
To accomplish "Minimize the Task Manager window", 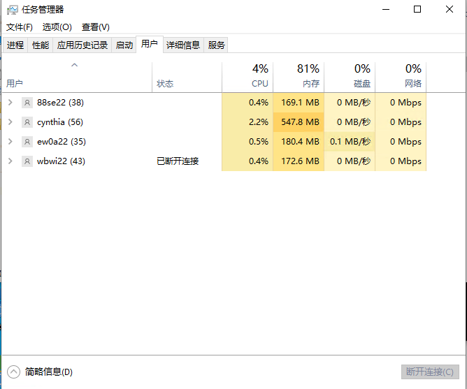I will point(386,10).
